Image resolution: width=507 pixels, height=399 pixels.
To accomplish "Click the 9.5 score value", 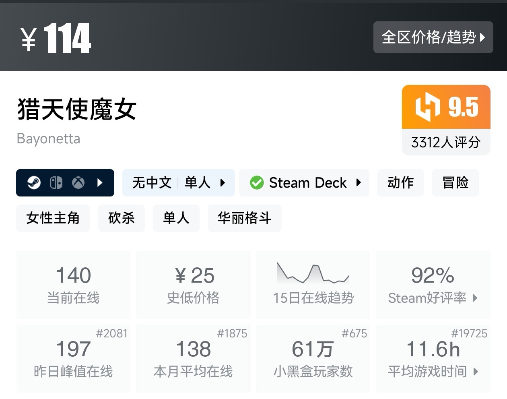I will (463, 107).
